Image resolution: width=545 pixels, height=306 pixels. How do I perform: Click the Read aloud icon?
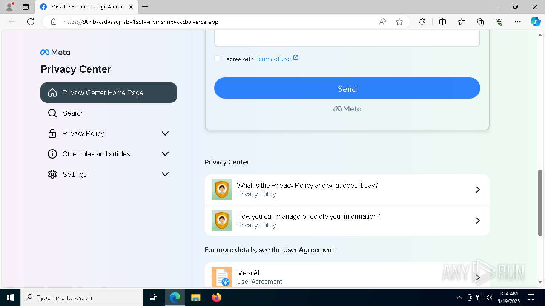click(382, 22)
